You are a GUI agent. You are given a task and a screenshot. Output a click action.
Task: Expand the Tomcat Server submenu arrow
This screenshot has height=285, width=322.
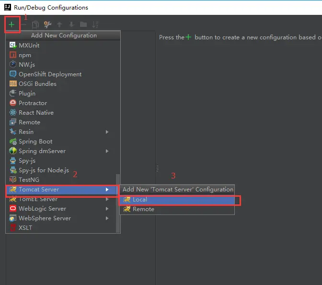[x=107, y=190]
